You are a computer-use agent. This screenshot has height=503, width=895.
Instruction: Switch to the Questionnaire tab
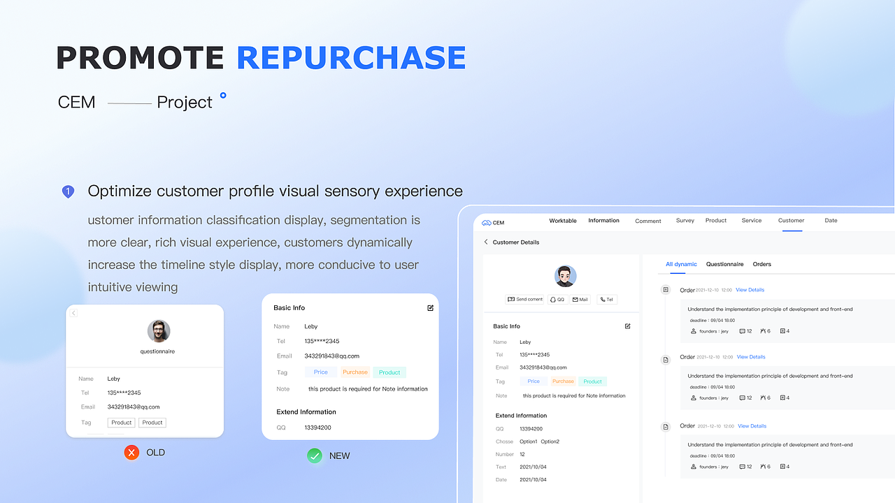tap(724, 264)
